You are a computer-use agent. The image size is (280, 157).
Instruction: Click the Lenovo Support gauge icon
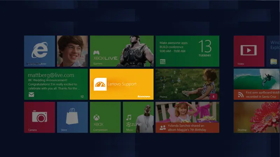click(x=100, y=84)
